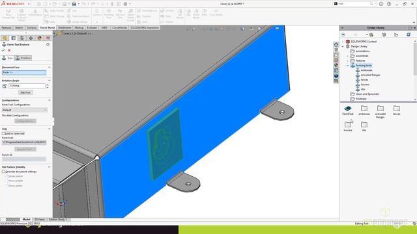Click the Placement Face selection box
417x234 pixels.
point(24,72)
